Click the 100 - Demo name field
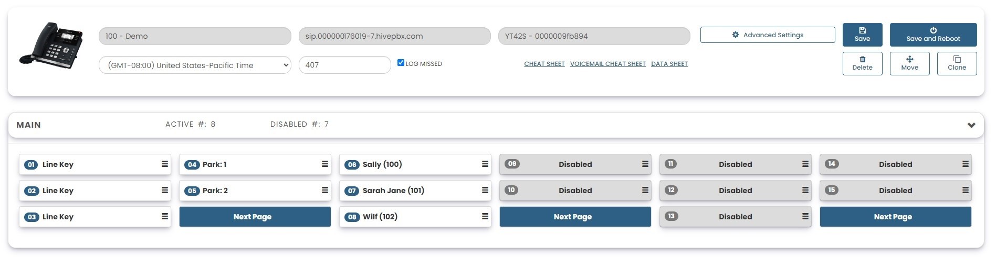Screen dimensions: 996x257 [195, 36]
